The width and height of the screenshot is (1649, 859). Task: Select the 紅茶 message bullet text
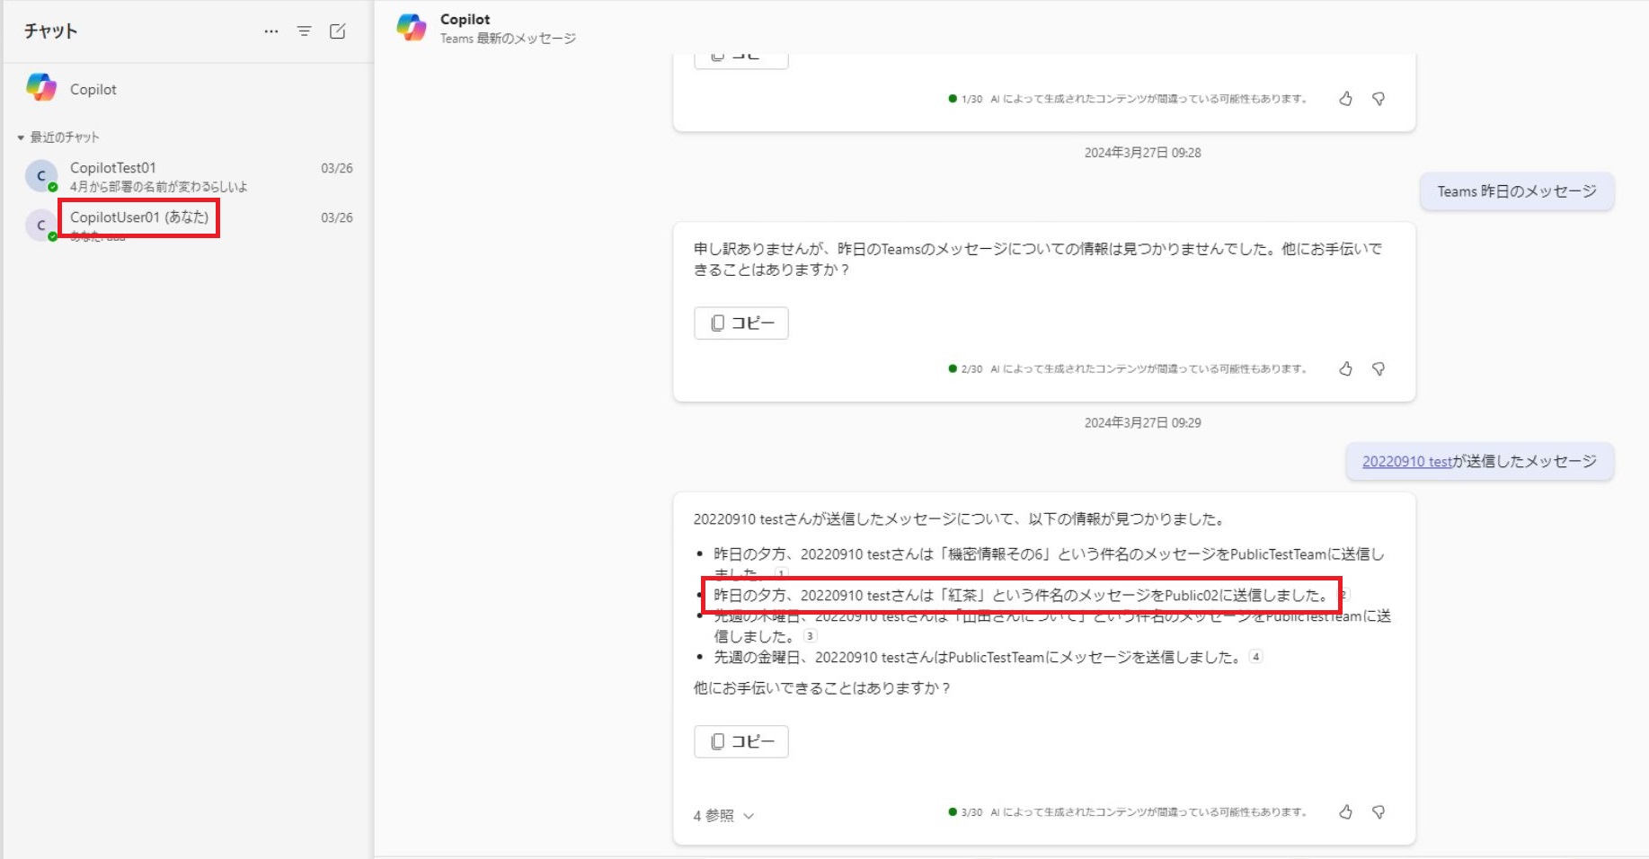pos(1023,595)
